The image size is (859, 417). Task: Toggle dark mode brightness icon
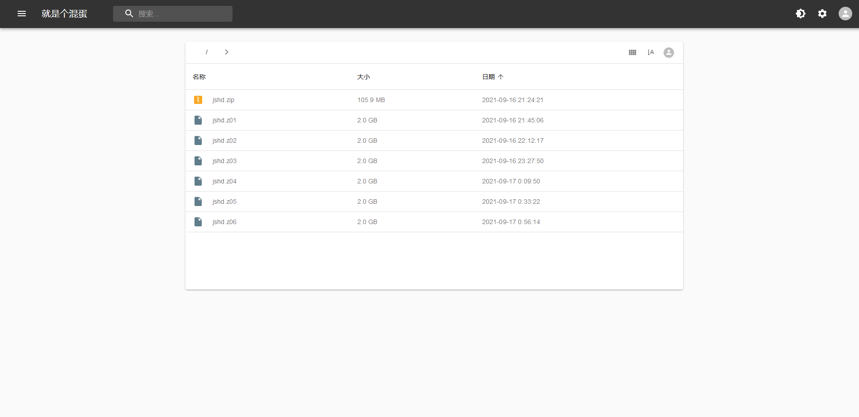(x=800, y=14)
